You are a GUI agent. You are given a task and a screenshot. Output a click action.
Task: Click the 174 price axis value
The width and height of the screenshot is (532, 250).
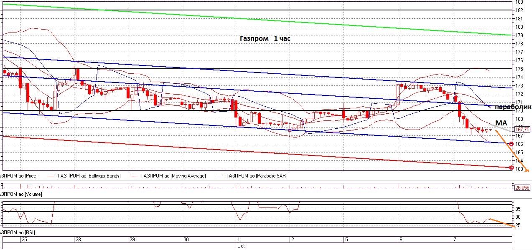point(519,77)
